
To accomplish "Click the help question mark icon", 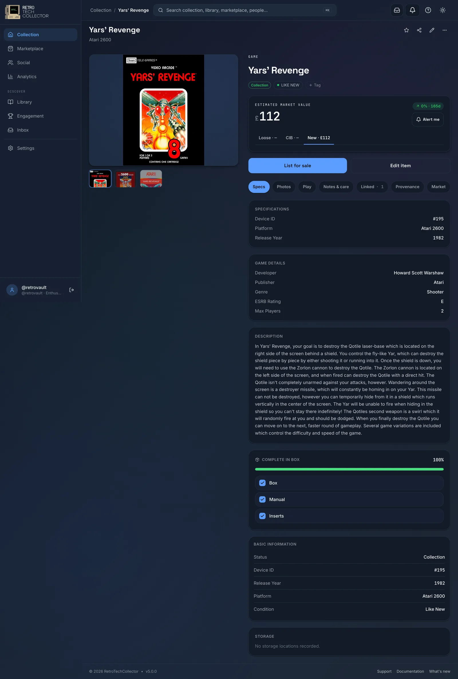I will click(428, 10).
